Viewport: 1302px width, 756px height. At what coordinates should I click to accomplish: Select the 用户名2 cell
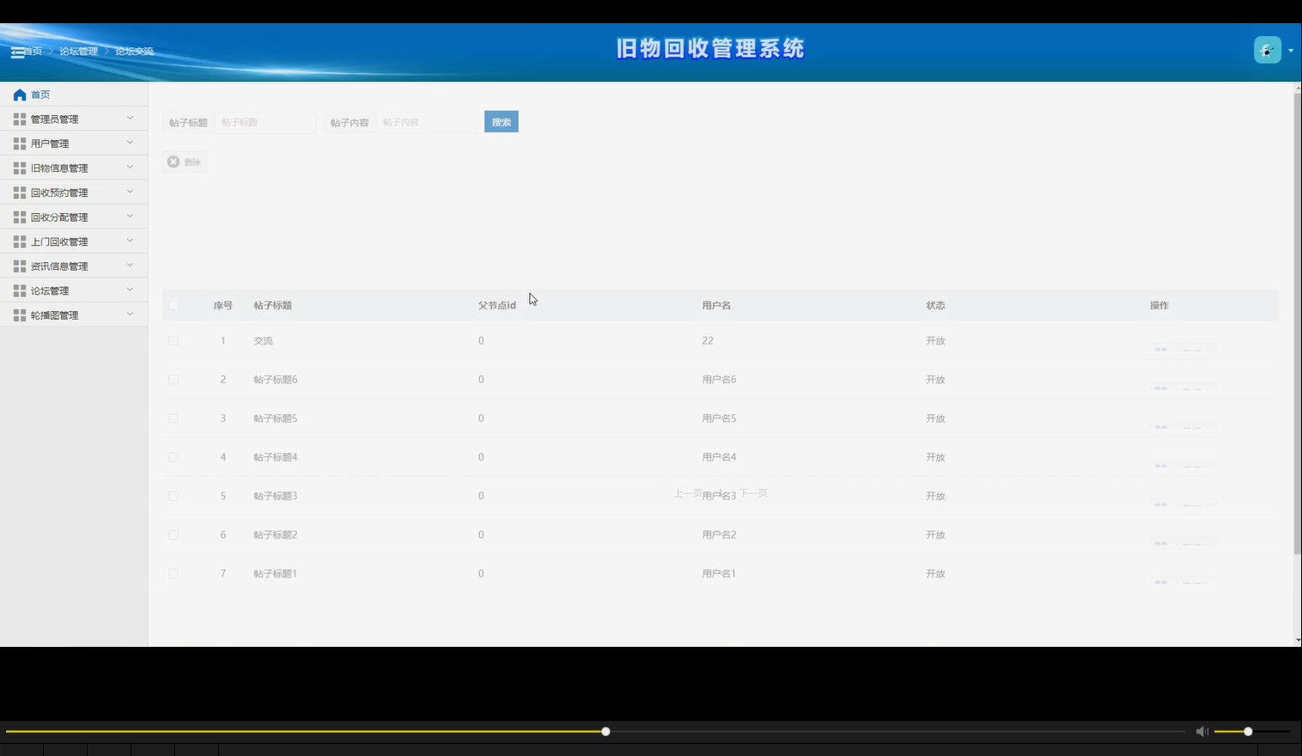[719, 534]
